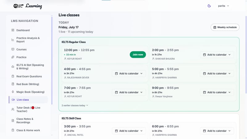
Task: Toggle dark mode moon icon
Action: pos(209,6)
